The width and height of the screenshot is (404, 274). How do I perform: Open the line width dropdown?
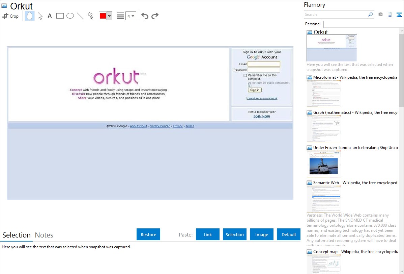tap(131, 16)
